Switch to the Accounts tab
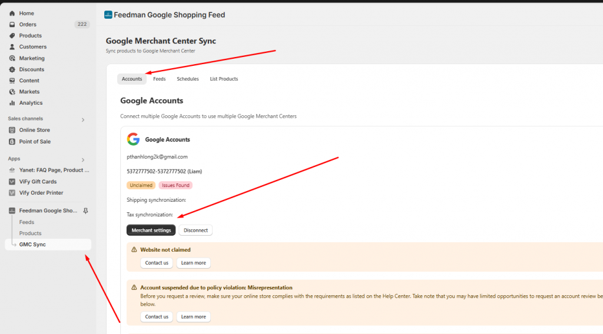The height and width of the screenshot is (334, 603). (132, 79)
